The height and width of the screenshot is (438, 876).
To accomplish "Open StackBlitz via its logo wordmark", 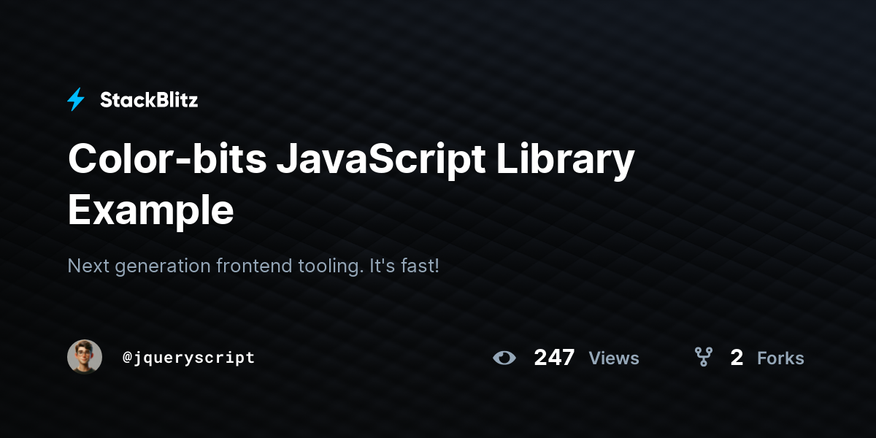I will point(149,100).
